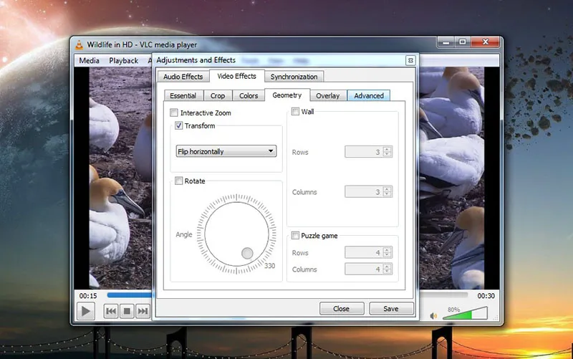
Task: Close the Adjustments and Effects dialog via X
Action: pyautogui.click(x=410, y=61)
